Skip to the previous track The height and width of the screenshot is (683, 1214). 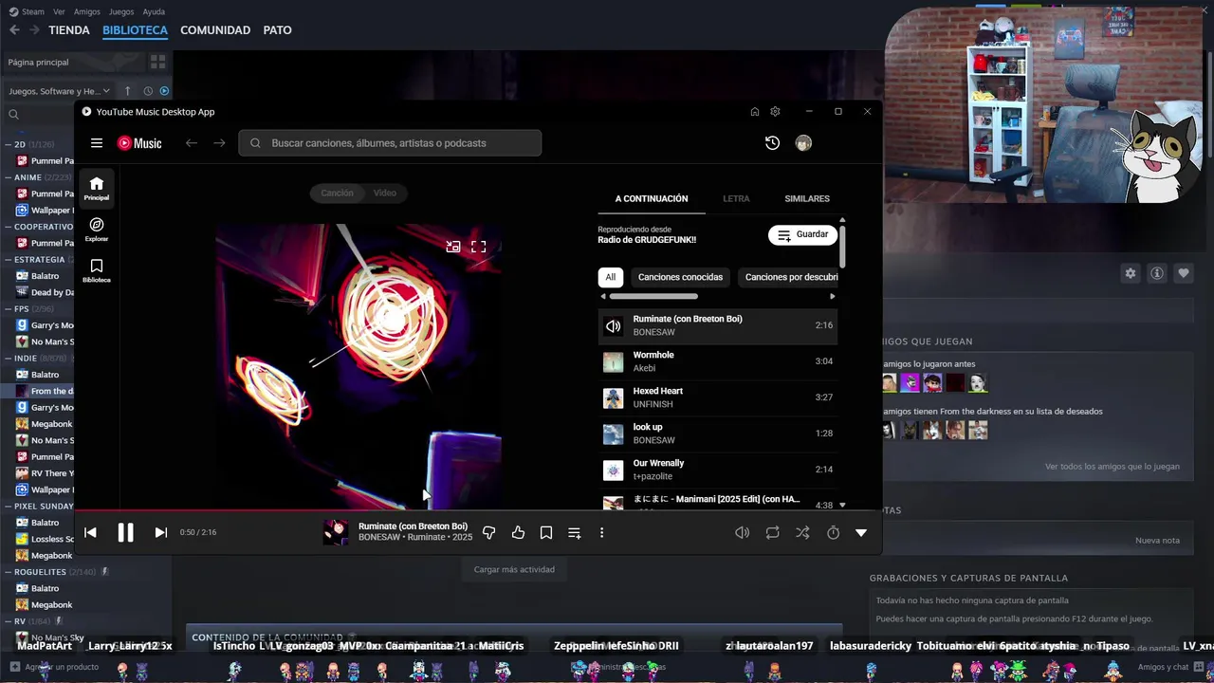90,533
